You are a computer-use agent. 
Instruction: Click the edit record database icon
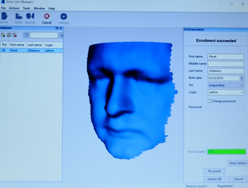click(9, 35)
